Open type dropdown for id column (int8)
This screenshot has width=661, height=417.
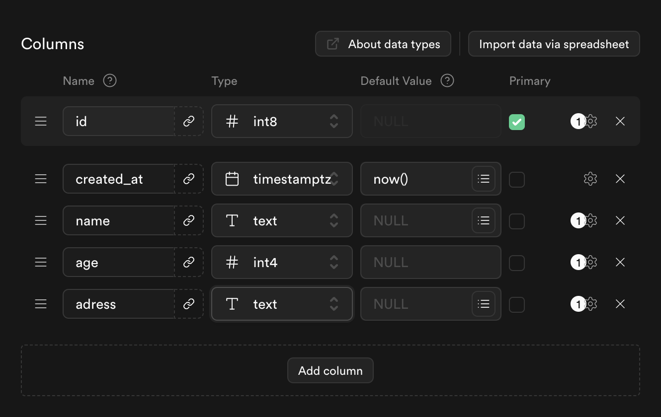282,121
